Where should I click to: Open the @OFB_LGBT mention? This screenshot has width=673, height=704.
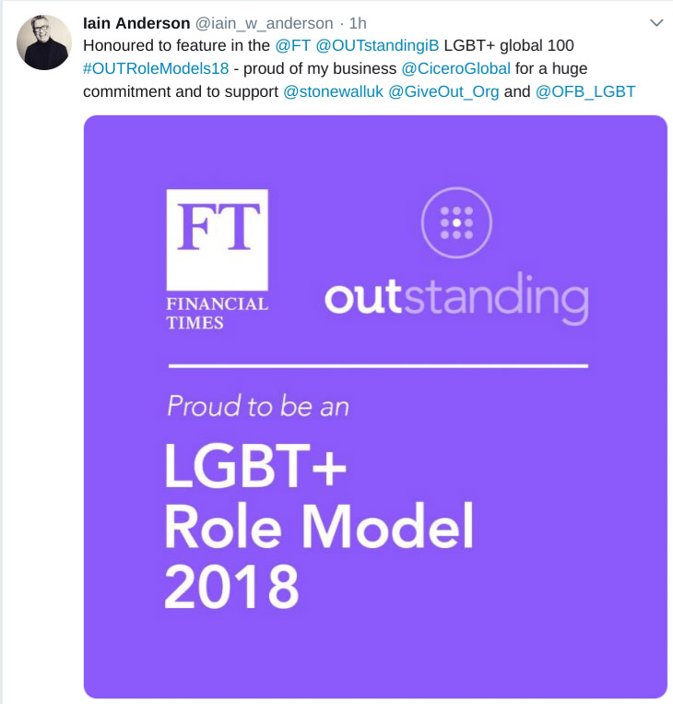click(584, 92)
